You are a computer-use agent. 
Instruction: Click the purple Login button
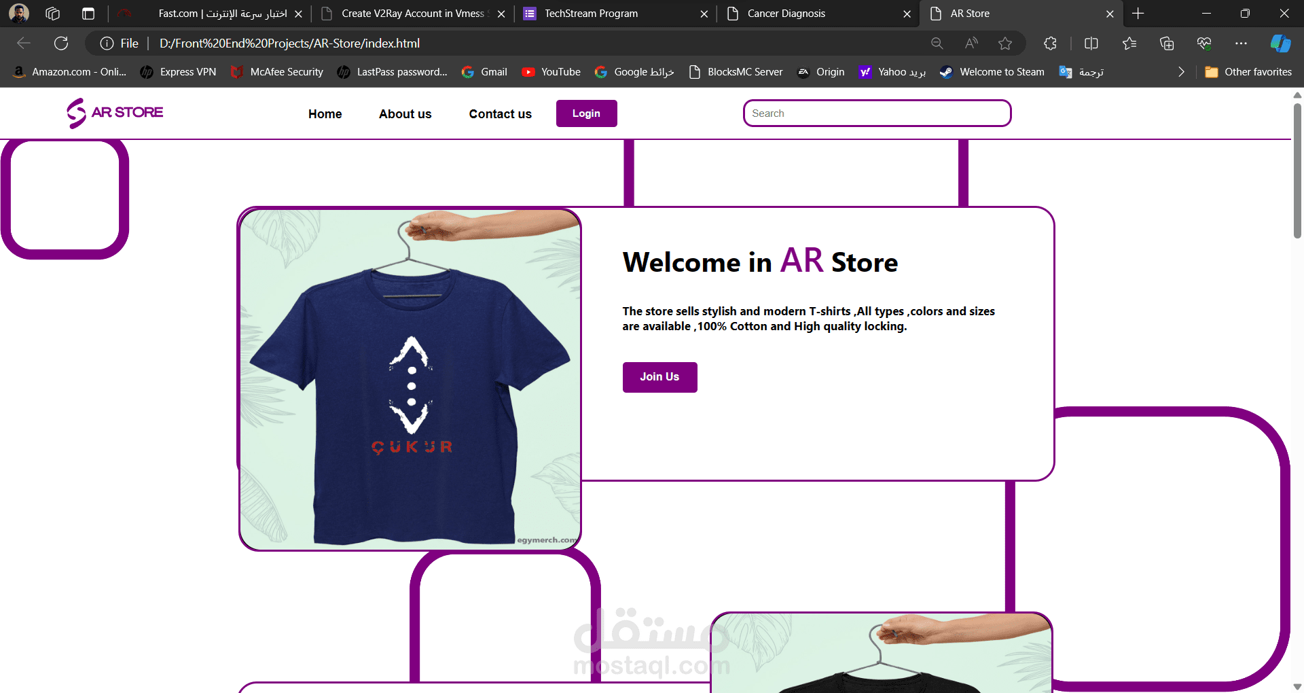pyautogui.click(x=587, y=113)
